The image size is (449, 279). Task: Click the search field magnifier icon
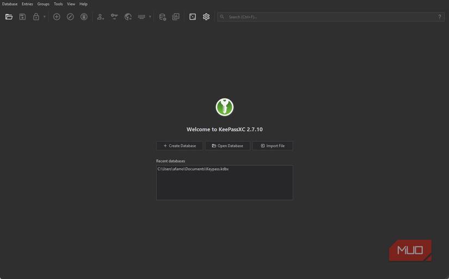(222, 17)
